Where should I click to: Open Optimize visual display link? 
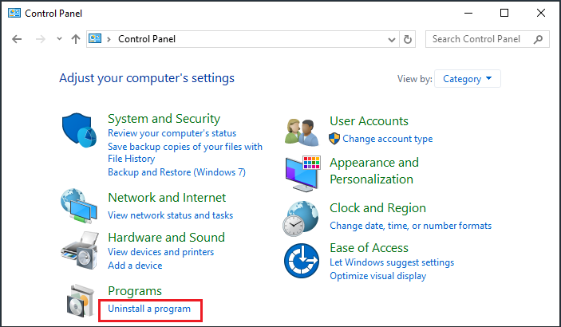[377, 276]
